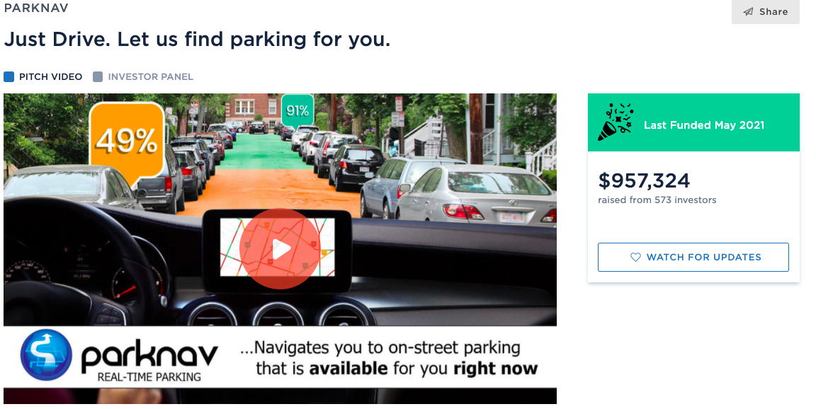
Task: Click the $957,324 raised amount
Action: click(644, 180)
